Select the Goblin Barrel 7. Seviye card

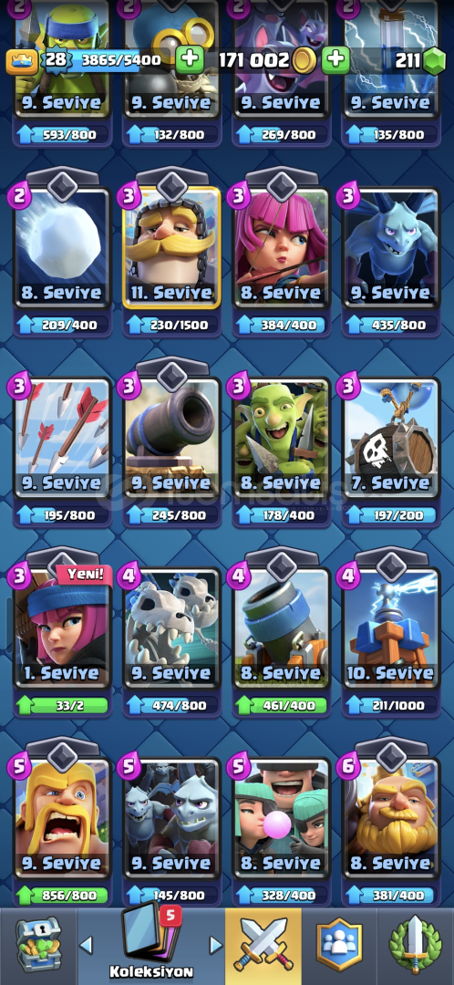coord(390,438)
